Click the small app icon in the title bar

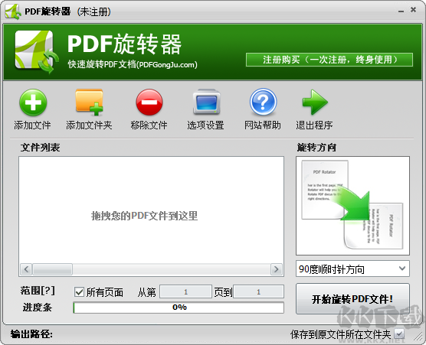pos(13,11)
